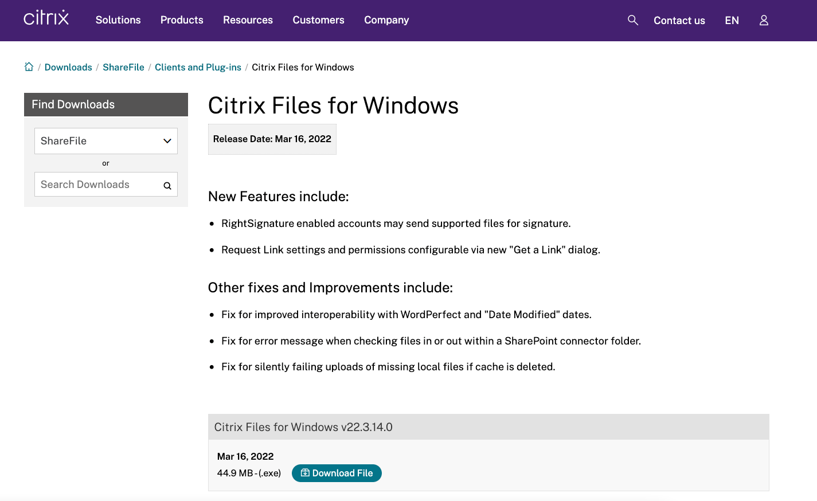Screen dimensions: 817x501
Task: Open Clients and Plug-ins breadcrumb
Action: [198, 67]
